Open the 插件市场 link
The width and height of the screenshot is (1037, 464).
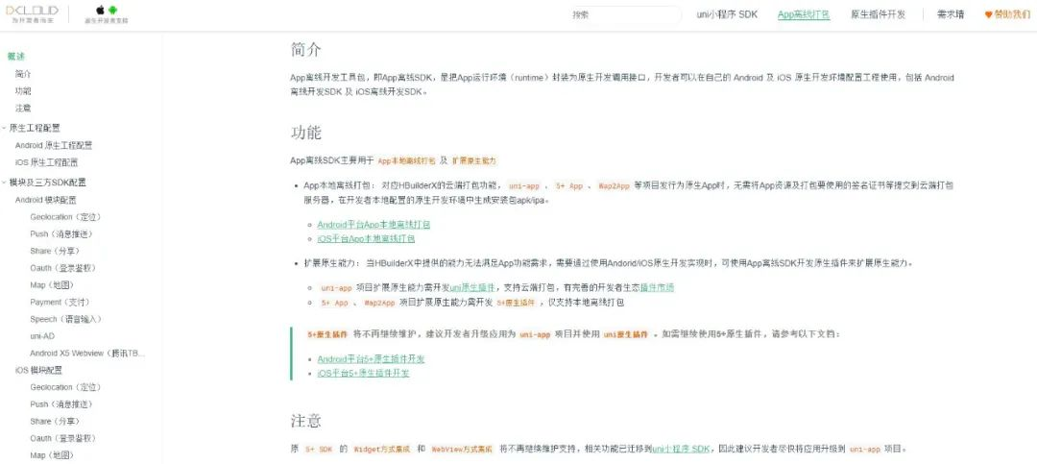(x=658, y=288)
